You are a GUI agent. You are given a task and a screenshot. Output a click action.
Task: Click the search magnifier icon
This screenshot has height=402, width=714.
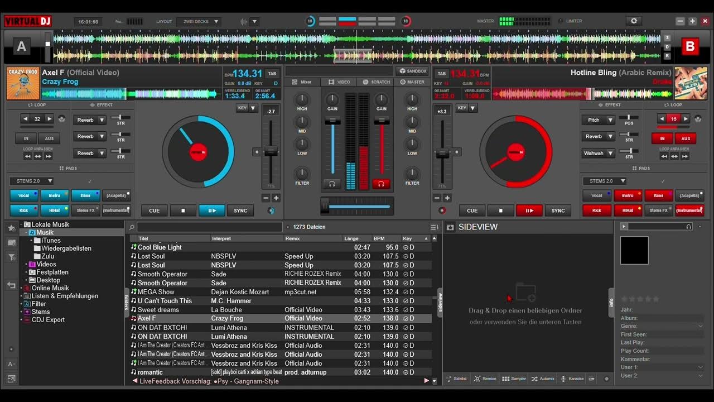click(132, 227)
